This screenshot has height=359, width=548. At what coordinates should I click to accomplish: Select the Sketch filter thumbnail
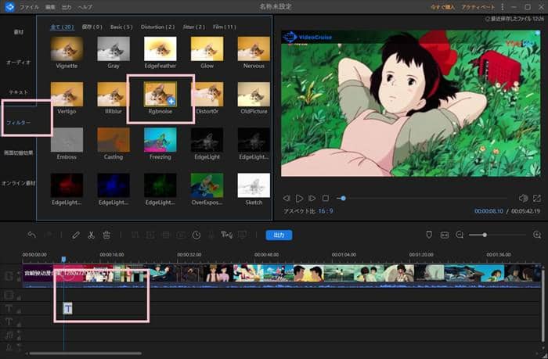[x=254, y=185]
